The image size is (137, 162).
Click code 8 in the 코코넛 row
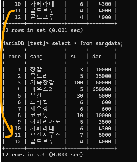(19, 115)
